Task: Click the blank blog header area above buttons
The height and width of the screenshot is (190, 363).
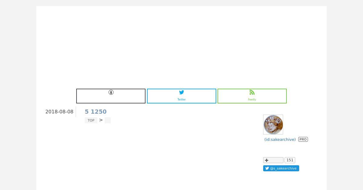Action: [x=181, y=45]
